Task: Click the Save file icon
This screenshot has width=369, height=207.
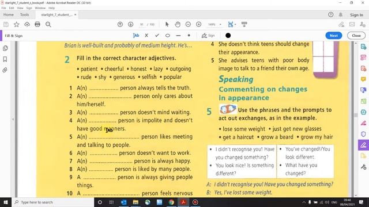Action: pyautogui.click(x=6, y=24)
